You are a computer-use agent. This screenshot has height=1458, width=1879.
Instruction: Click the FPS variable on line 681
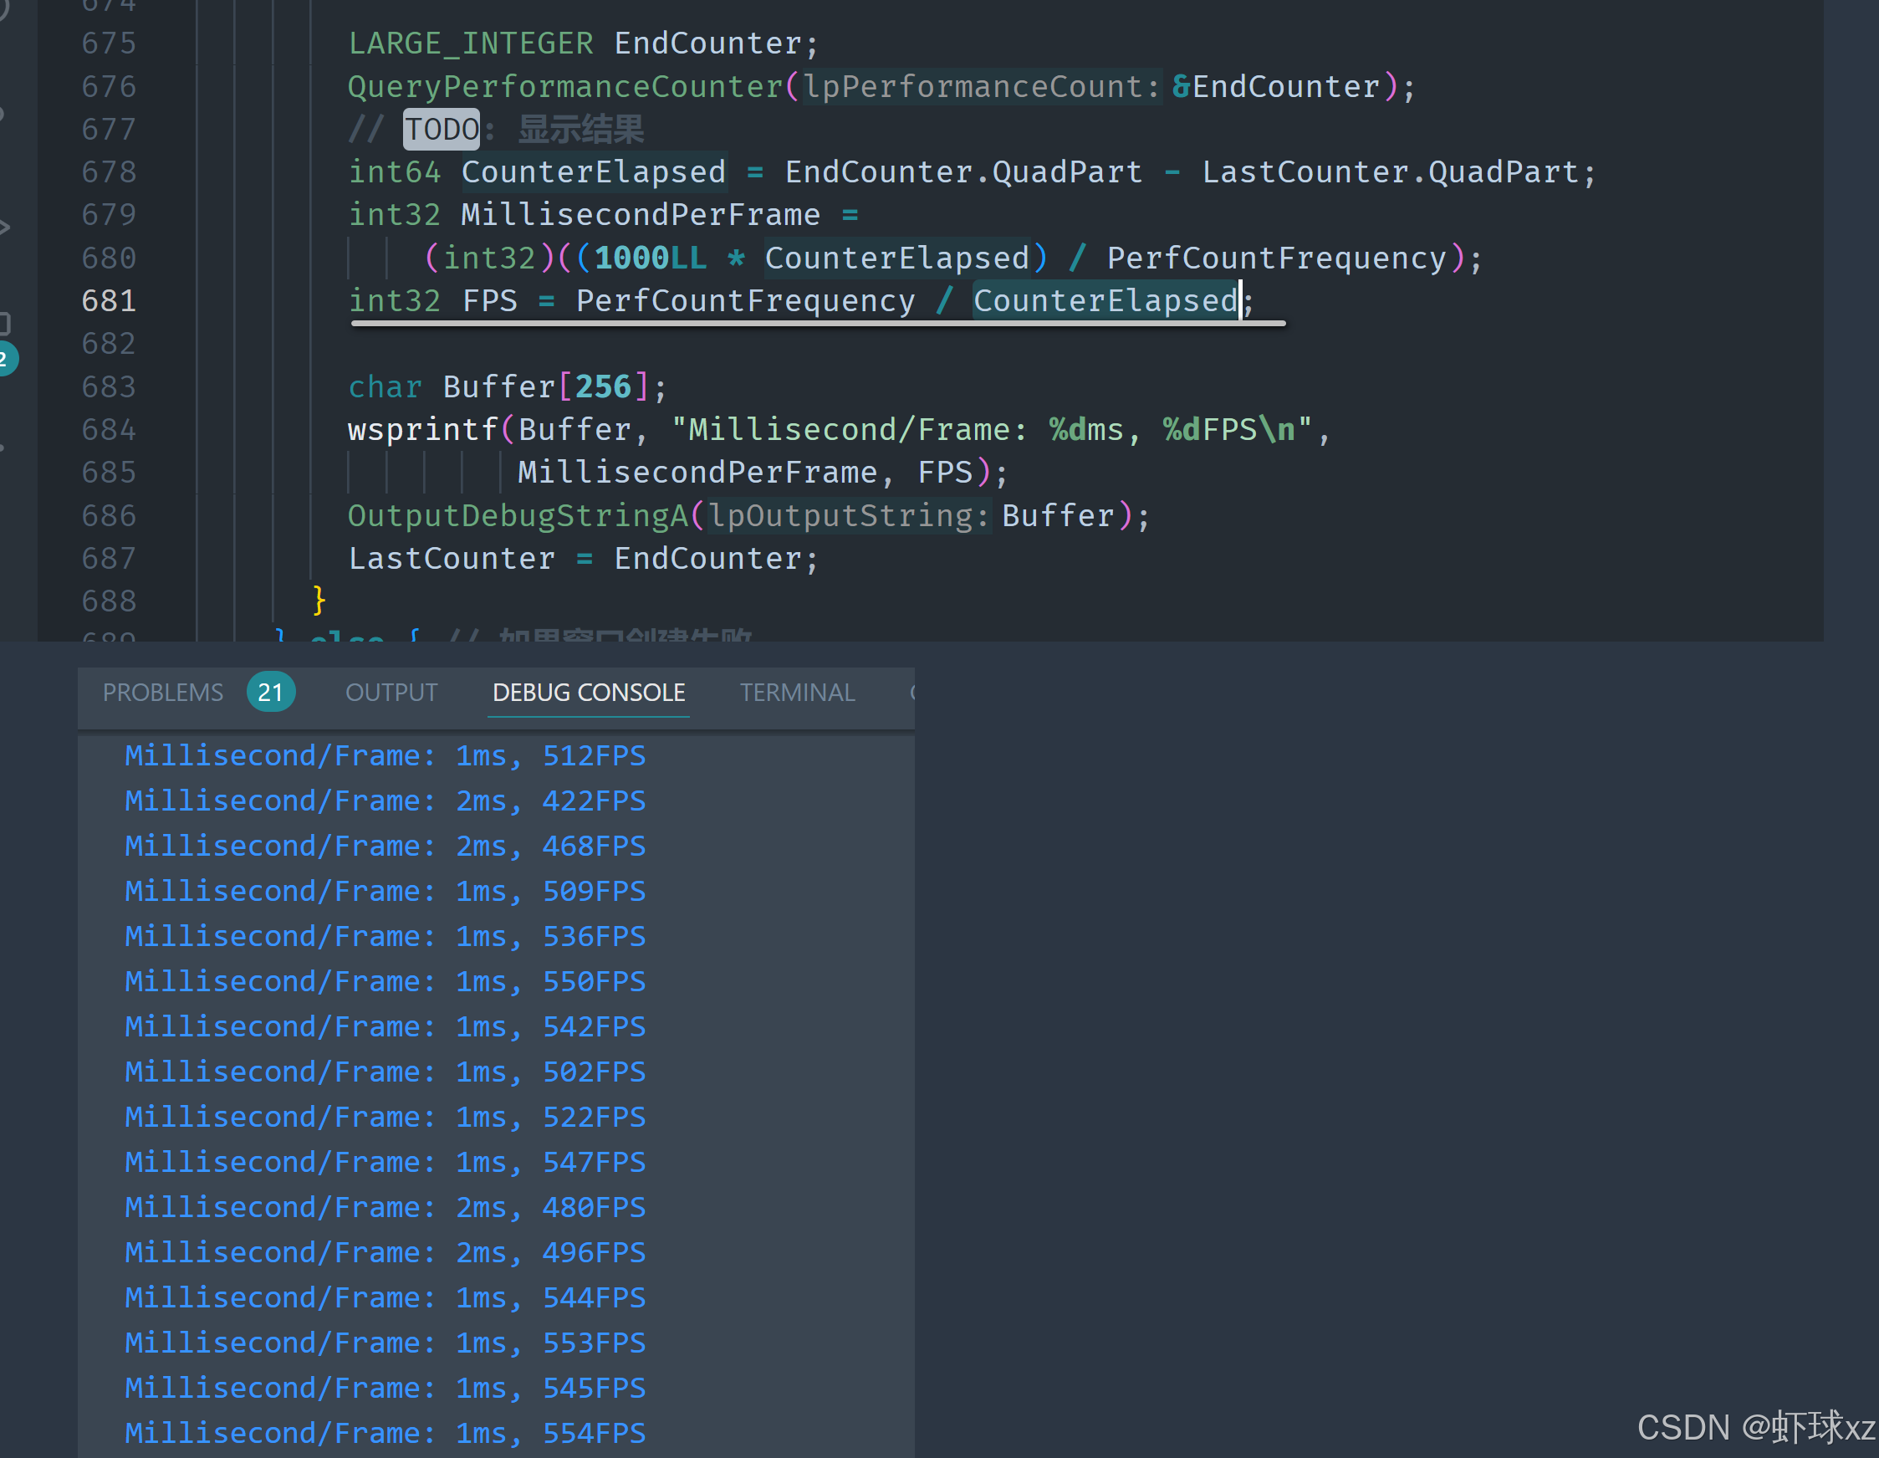[x=489, y=300]
